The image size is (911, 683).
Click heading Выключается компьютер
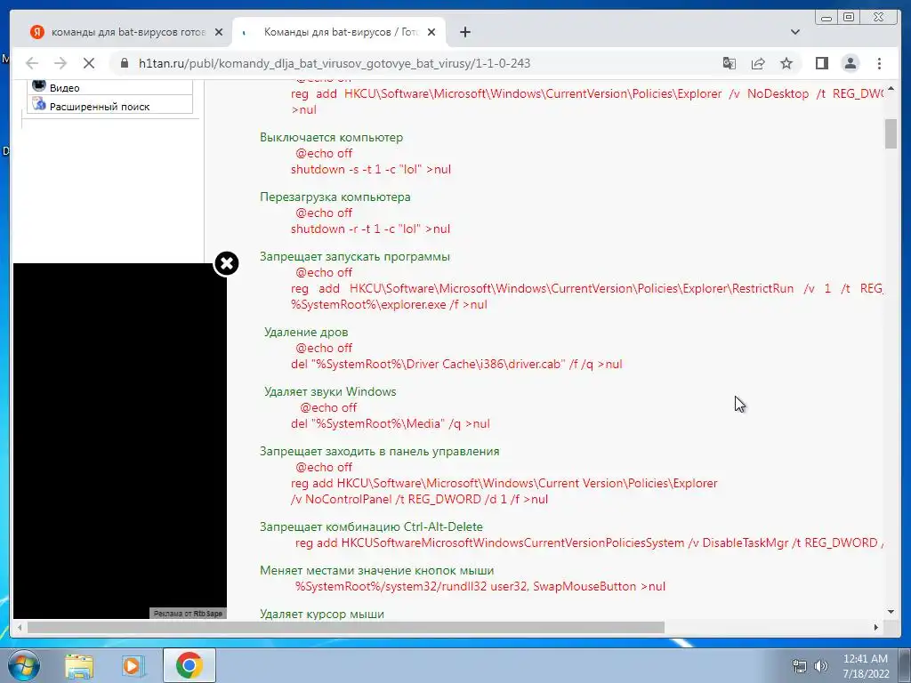click(331, 138)
